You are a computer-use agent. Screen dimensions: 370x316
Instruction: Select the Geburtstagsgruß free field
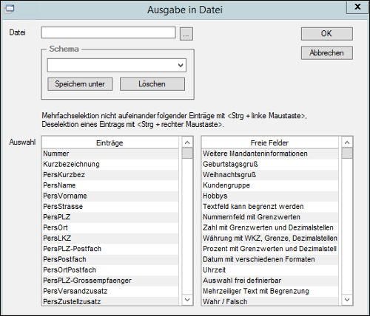[270, 164]
